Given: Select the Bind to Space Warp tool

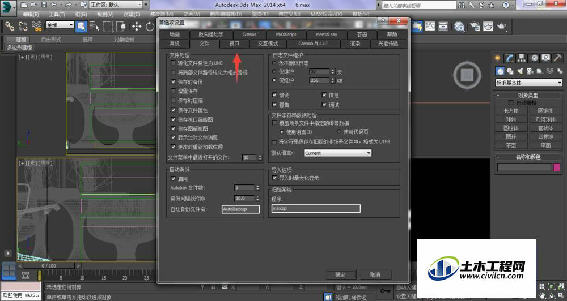Looking at the screenshot, I should point(36,27).
